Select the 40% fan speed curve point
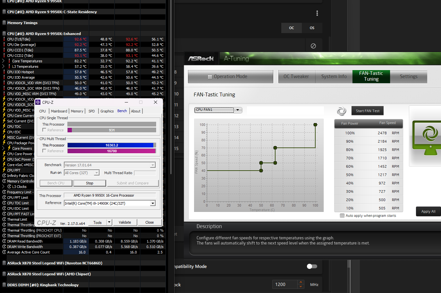Screen dimensions: 441x293 click(261, 171)
